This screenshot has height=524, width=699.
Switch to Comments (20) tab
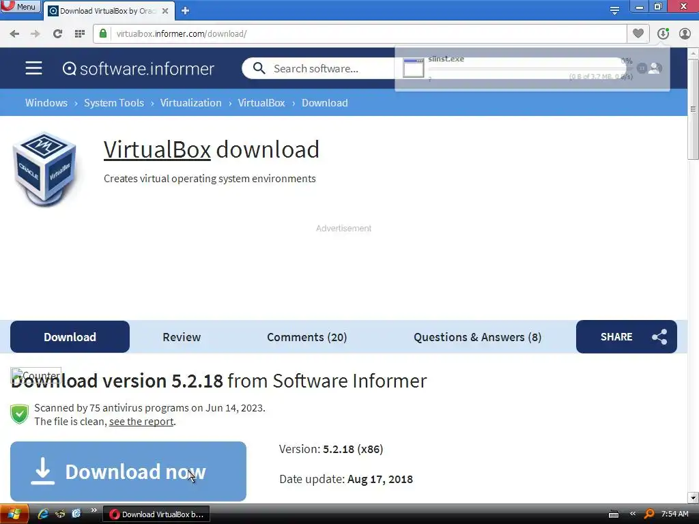click(306, 337)
